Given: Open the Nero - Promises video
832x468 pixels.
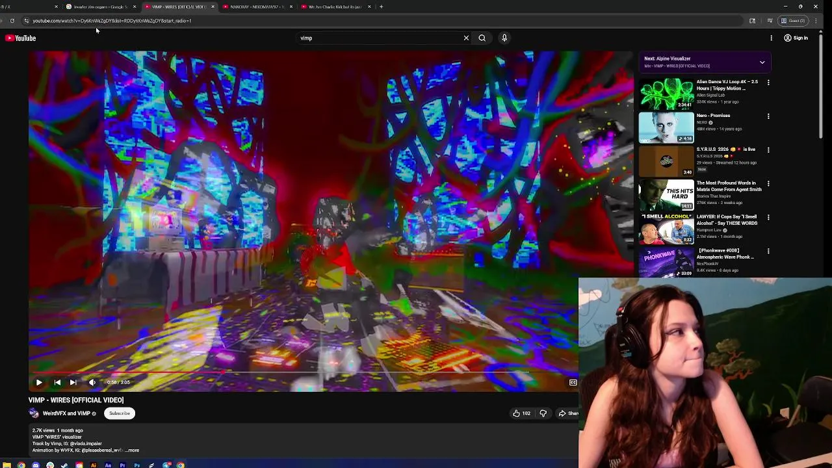Looking at the screenshot, I should point(713,116).
